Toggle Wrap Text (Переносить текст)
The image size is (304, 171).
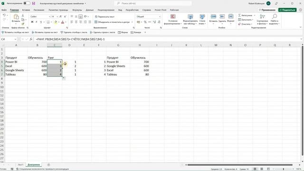104,17
